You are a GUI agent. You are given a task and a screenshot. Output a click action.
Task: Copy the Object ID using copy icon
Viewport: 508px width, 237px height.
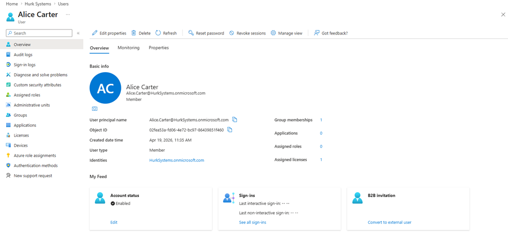click(230, 130)
